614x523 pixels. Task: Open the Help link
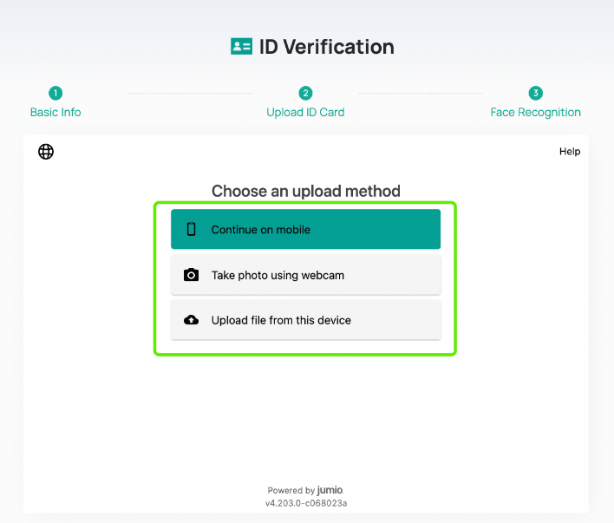(x=570, y=152)
